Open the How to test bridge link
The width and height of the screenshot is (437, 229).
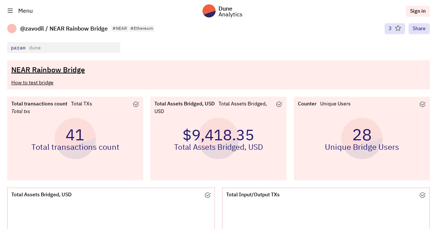tap(32, 83)
